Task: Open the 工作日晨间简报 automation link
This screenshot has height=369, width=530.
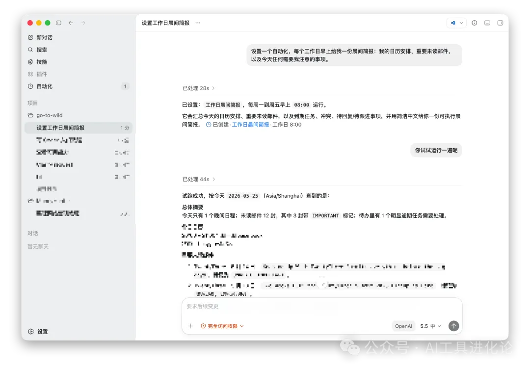Action: (250, 125)
